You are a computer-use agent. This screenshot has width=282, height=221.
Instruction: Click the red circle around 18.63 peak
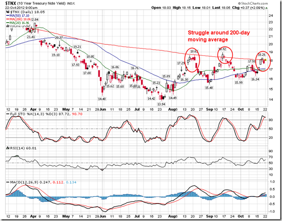click(x=192, y=58)
